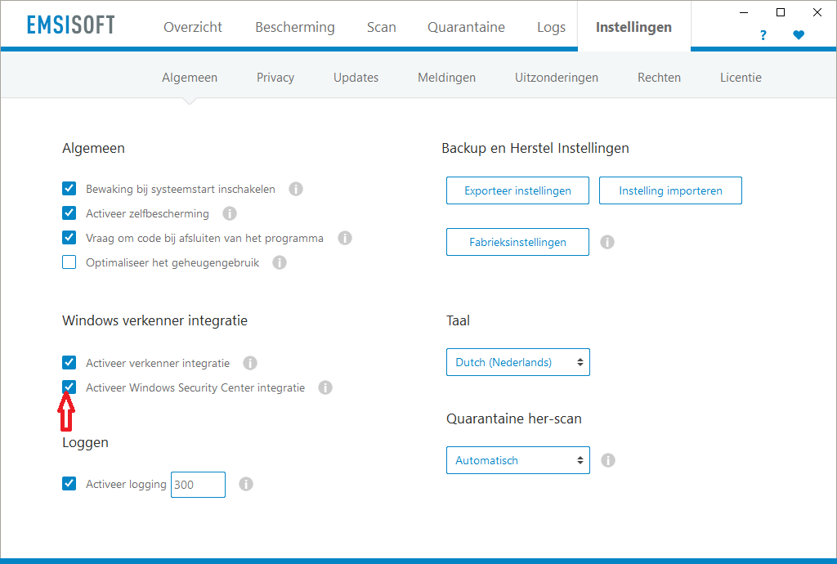Screen dimensions: 837x564
Task: Open the Privacy settings section
Action: [x=275, y=77]
